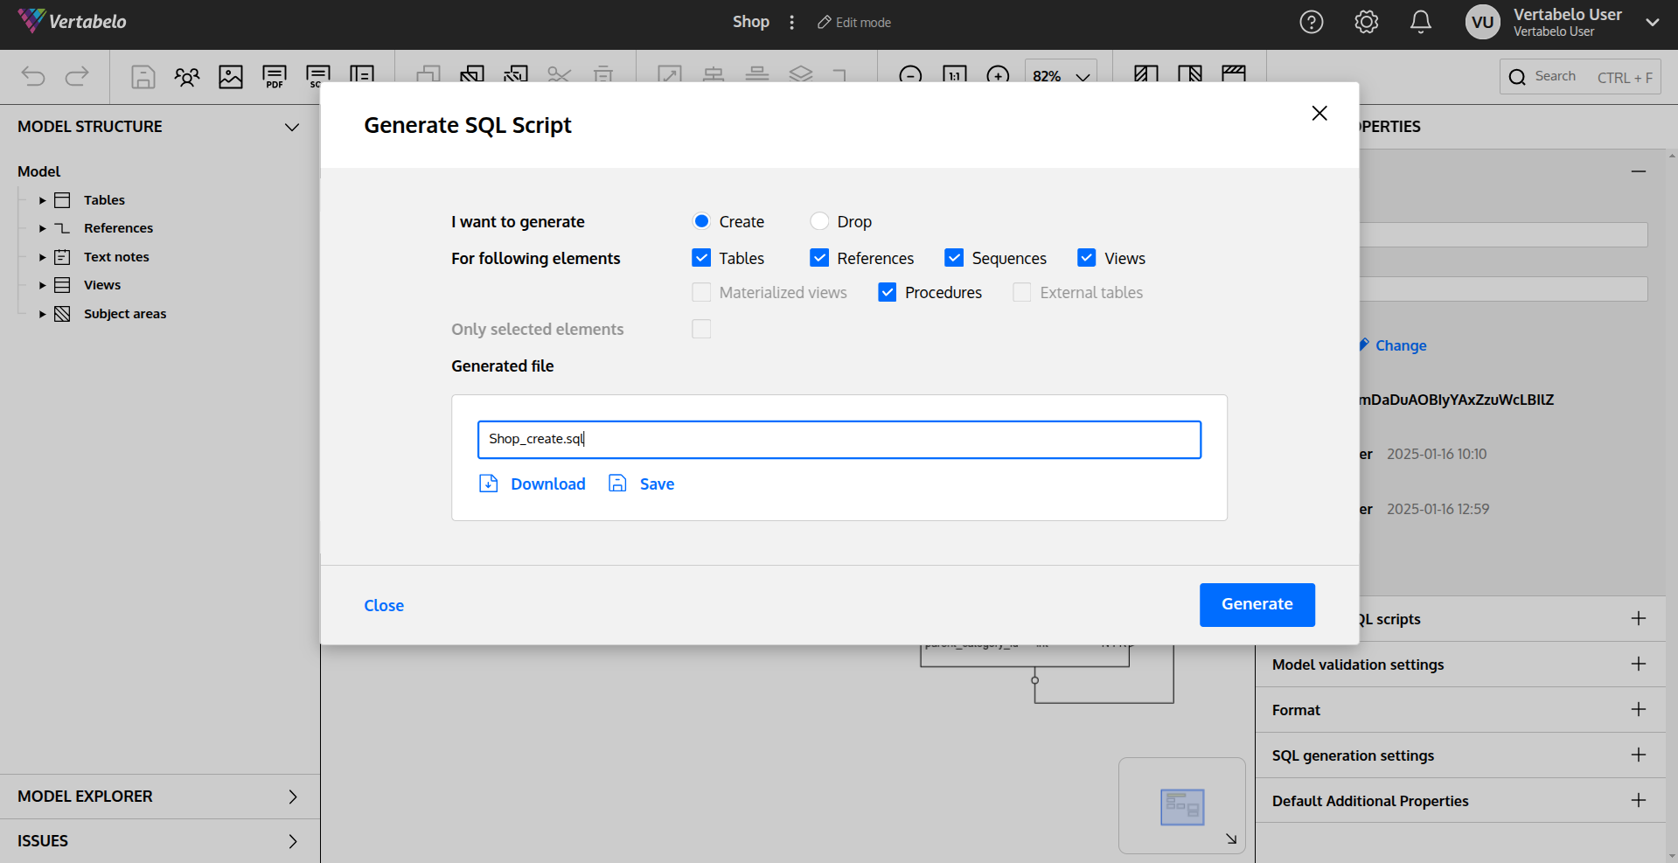Image resolution: width=1678 pixels, height=863 pixels.
Task: Open the notifications bell
Action: (1421, 23)
